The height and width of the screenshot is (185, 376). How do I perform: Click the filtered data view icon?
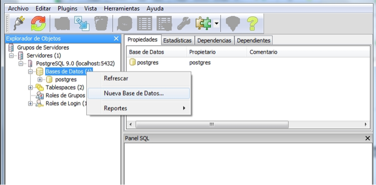164,24
